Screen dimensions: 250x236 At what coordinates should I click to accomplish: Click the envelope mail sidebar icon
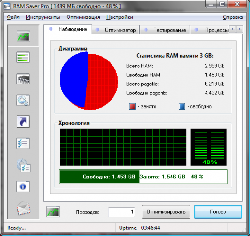click(x=24, y=208)
